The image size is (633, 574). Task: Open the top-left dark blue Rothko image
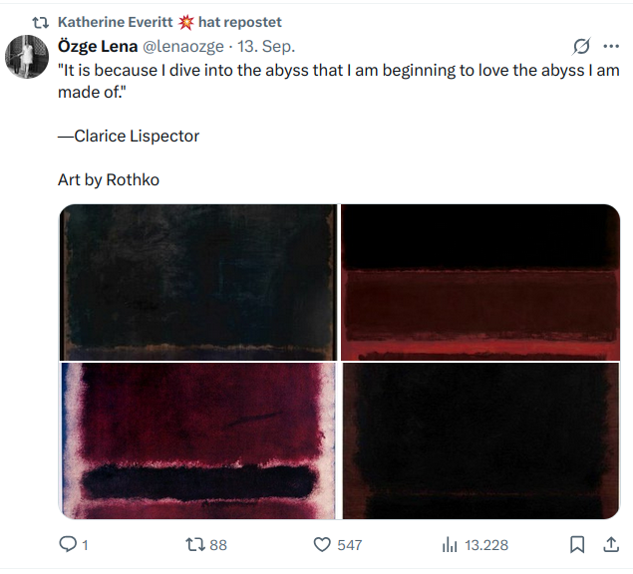198,282
